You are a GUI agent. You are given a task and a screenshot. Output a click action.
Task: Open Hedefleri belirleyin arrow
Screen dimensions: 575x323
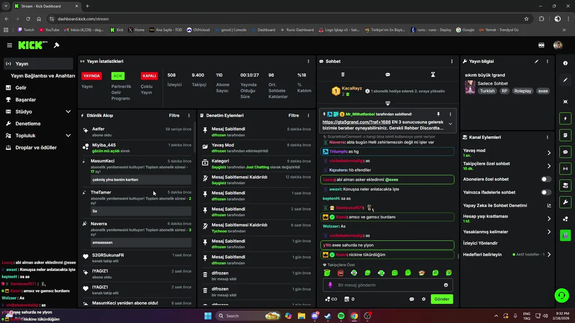pyautogui.click(x=549, y=254)
